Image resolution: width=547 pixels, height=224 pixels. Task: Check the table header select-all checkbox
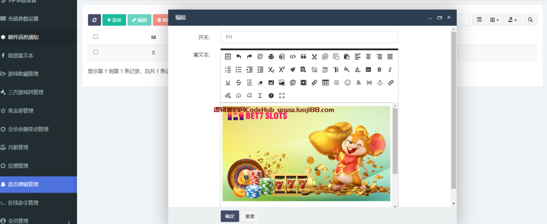point(96,36)
